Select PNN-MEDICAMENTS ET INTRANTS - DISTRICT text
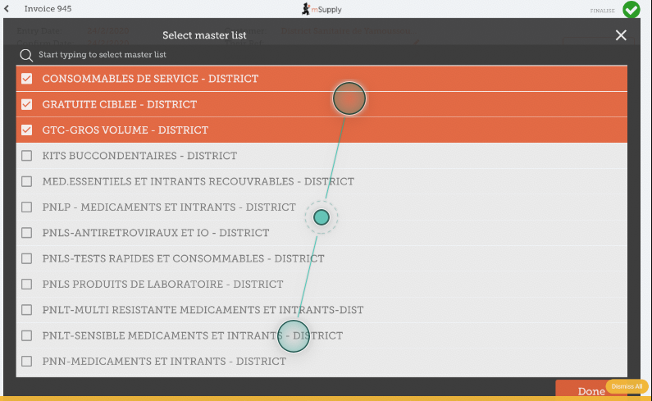 point(164,361)
